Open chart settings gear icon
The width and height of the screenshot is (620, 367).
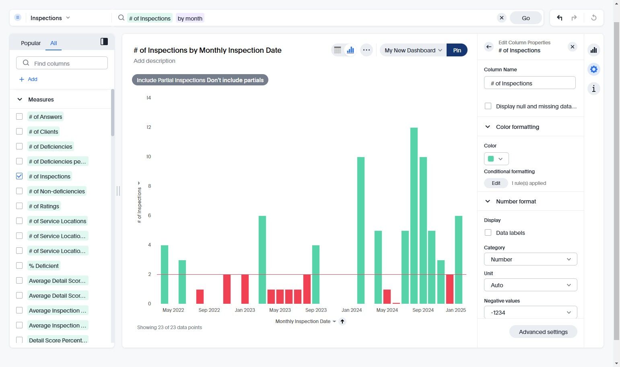pos(593,69)
